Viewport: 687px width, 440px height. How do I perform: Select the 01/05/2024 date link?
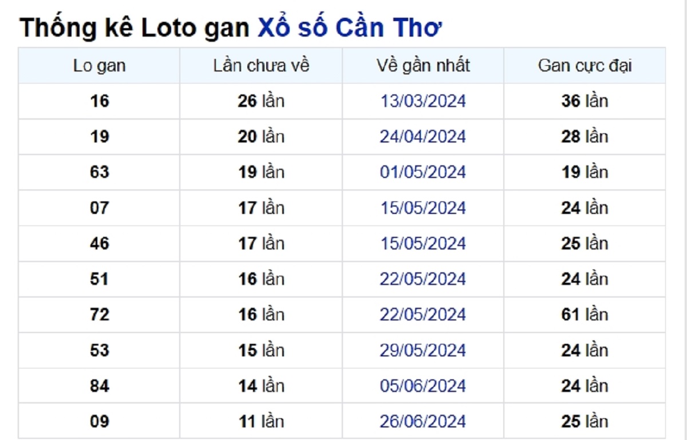[x=423, y=172]
